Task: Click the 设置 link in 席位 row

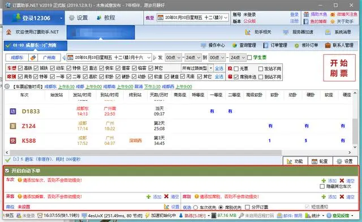Action: (175, 207)
